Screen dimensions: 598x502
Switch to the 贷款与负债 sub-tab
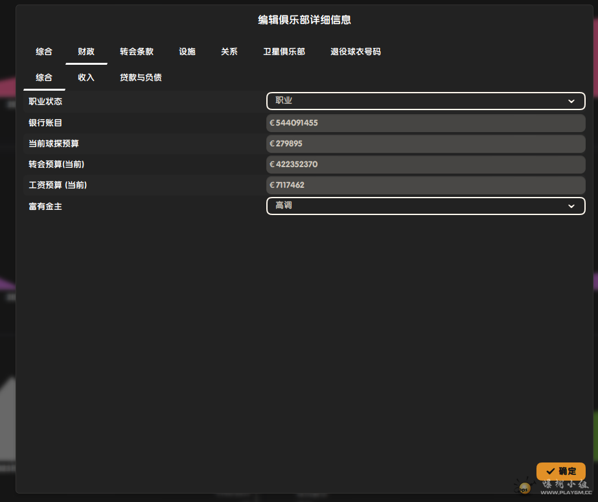[x=141, y=78]
